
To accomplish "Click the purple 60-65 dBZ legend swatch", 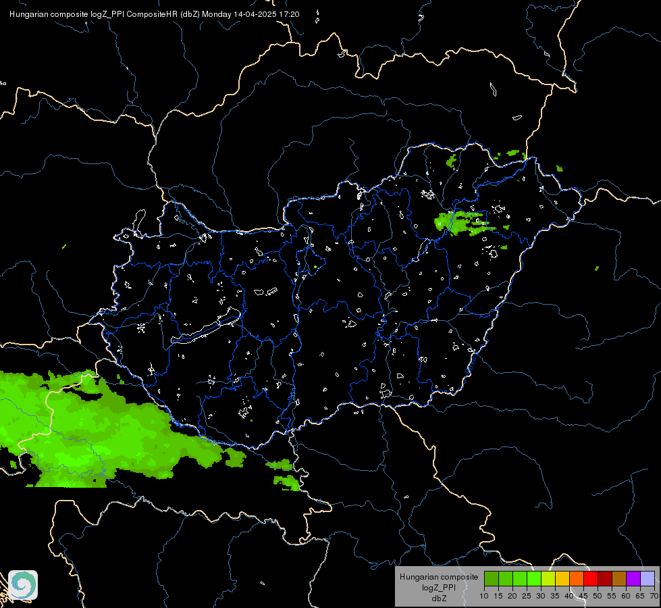I will [x=633, y=578].
